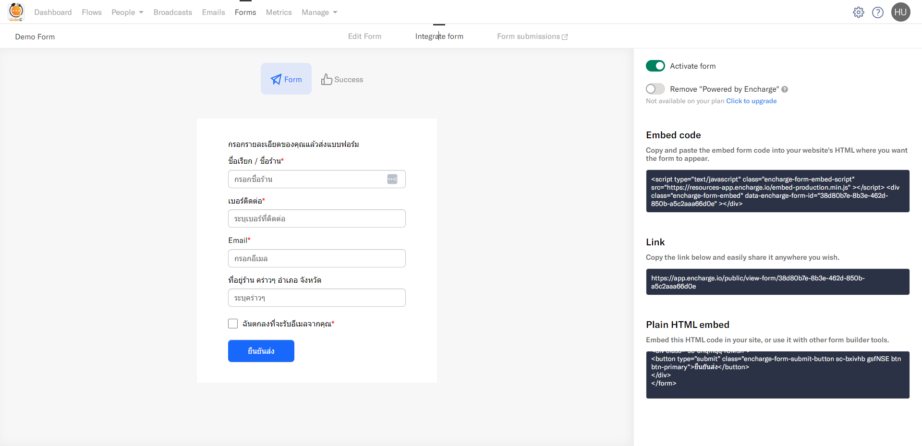Check the email consent checkbox
Image resolution: width=922 pixels, height=446 pixels.
click(233, 324)
